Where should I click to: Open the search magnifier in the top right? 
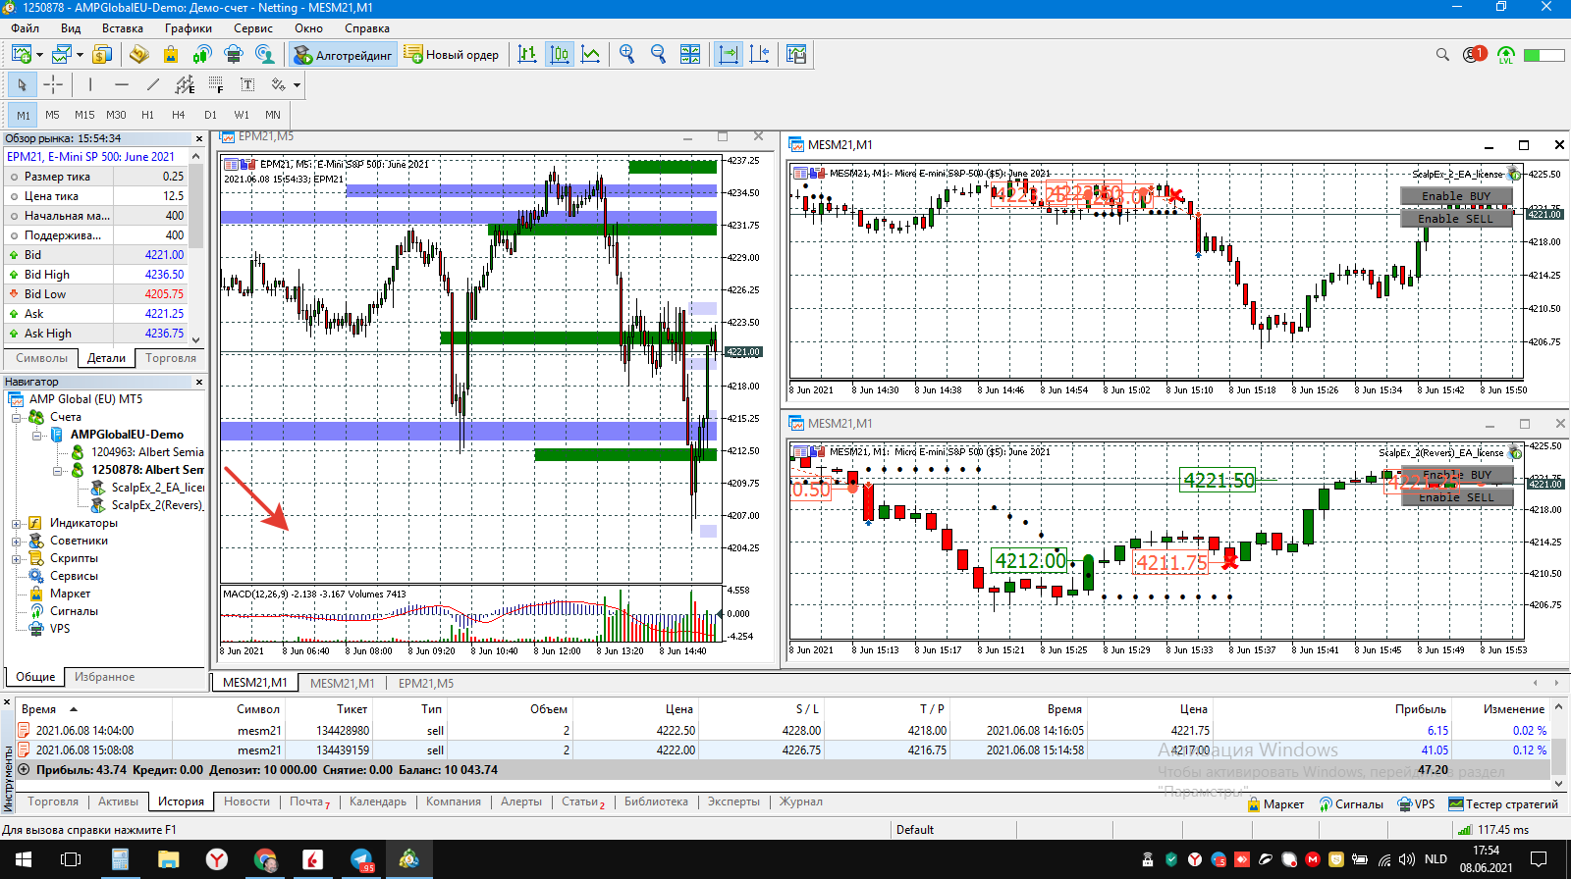[x=1442, y=55]
